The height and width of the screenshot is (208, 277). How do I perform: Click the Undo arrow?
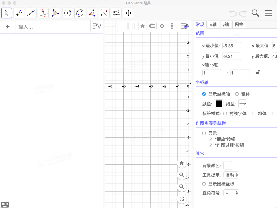point(233,13)
